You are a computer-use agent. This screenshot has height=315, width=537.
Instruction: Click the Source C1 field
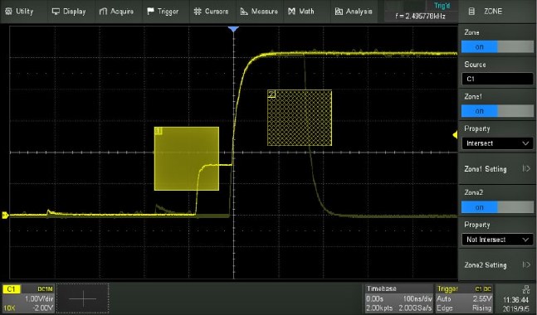pos(497,79)
